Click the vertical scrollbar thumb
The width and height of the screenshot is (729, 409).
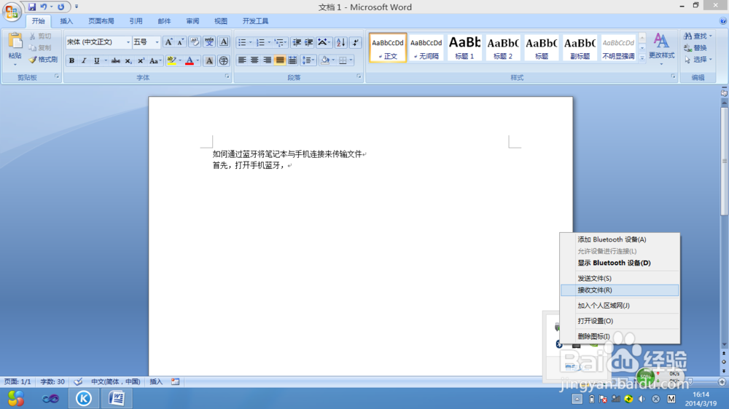[724, 160]
